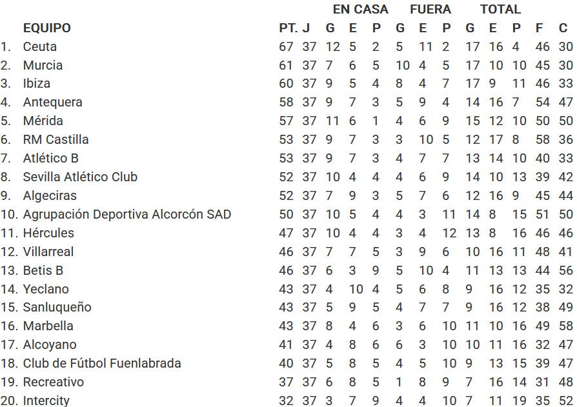This screenshot has height=407, width=577.
Task: Select Club de Fútbol Fuenlabrada
Action: [x=102, y=363]
